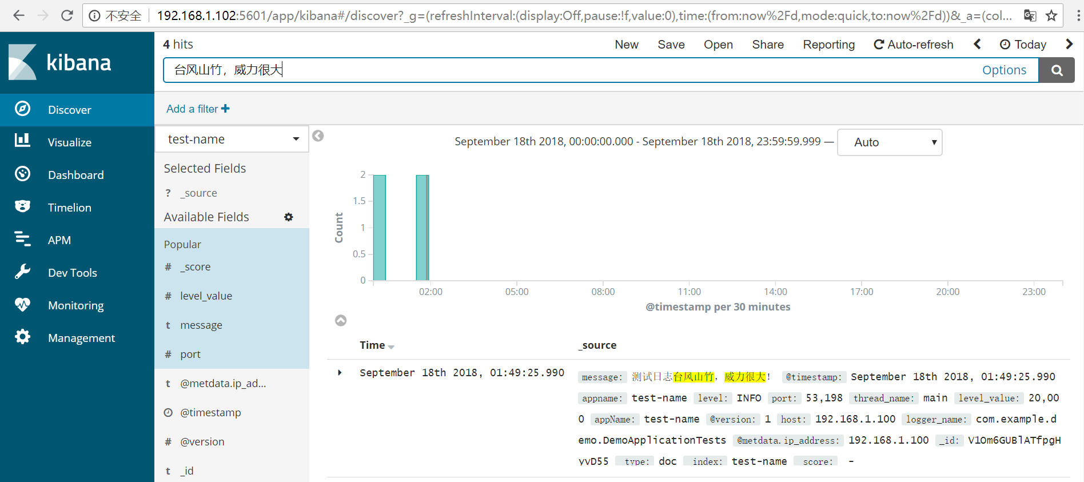The width and height of the screenshot is (1084, 482).
Task: Click the date range text above chart
Action: pos(637,141)
